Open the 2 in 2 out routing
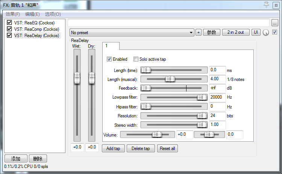This screenshot has width=282, height=174. tap(236, 32)
